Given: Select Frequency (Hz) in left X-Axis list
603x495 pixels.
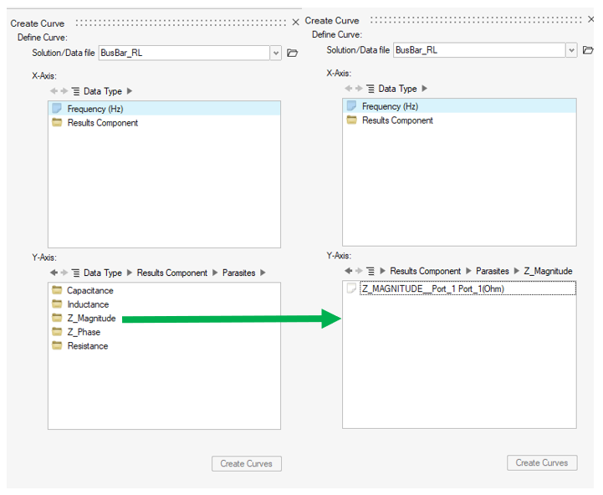Looking at the screenshot, I should point(98,109).
